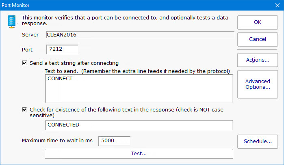Open Advanced Options...
This screenshot has width=284, height=165.
coord(257,84)
